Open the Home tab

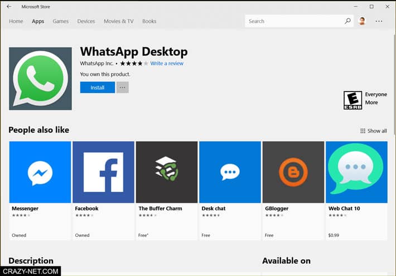click(x=16, y=21)
